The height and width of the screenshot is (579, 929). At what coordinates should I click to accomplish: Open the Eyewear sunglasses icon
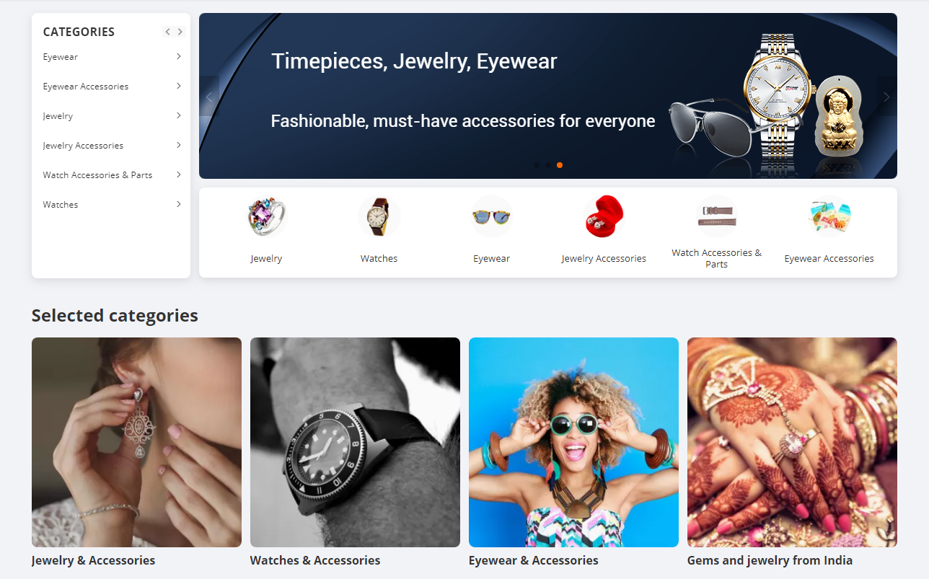[491, 216]
